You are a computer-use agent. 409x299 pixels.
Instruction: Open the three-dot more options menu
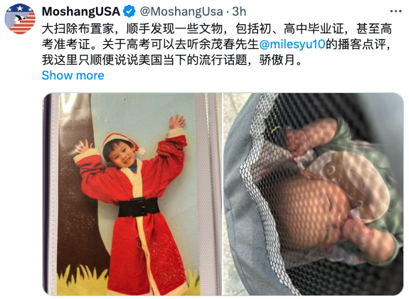click(395, 11)
